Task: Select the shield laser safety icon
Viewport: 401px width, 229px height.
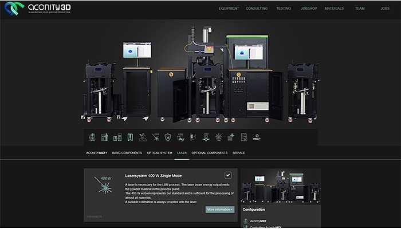Action: pyautogui.click(x=168, y=137)
